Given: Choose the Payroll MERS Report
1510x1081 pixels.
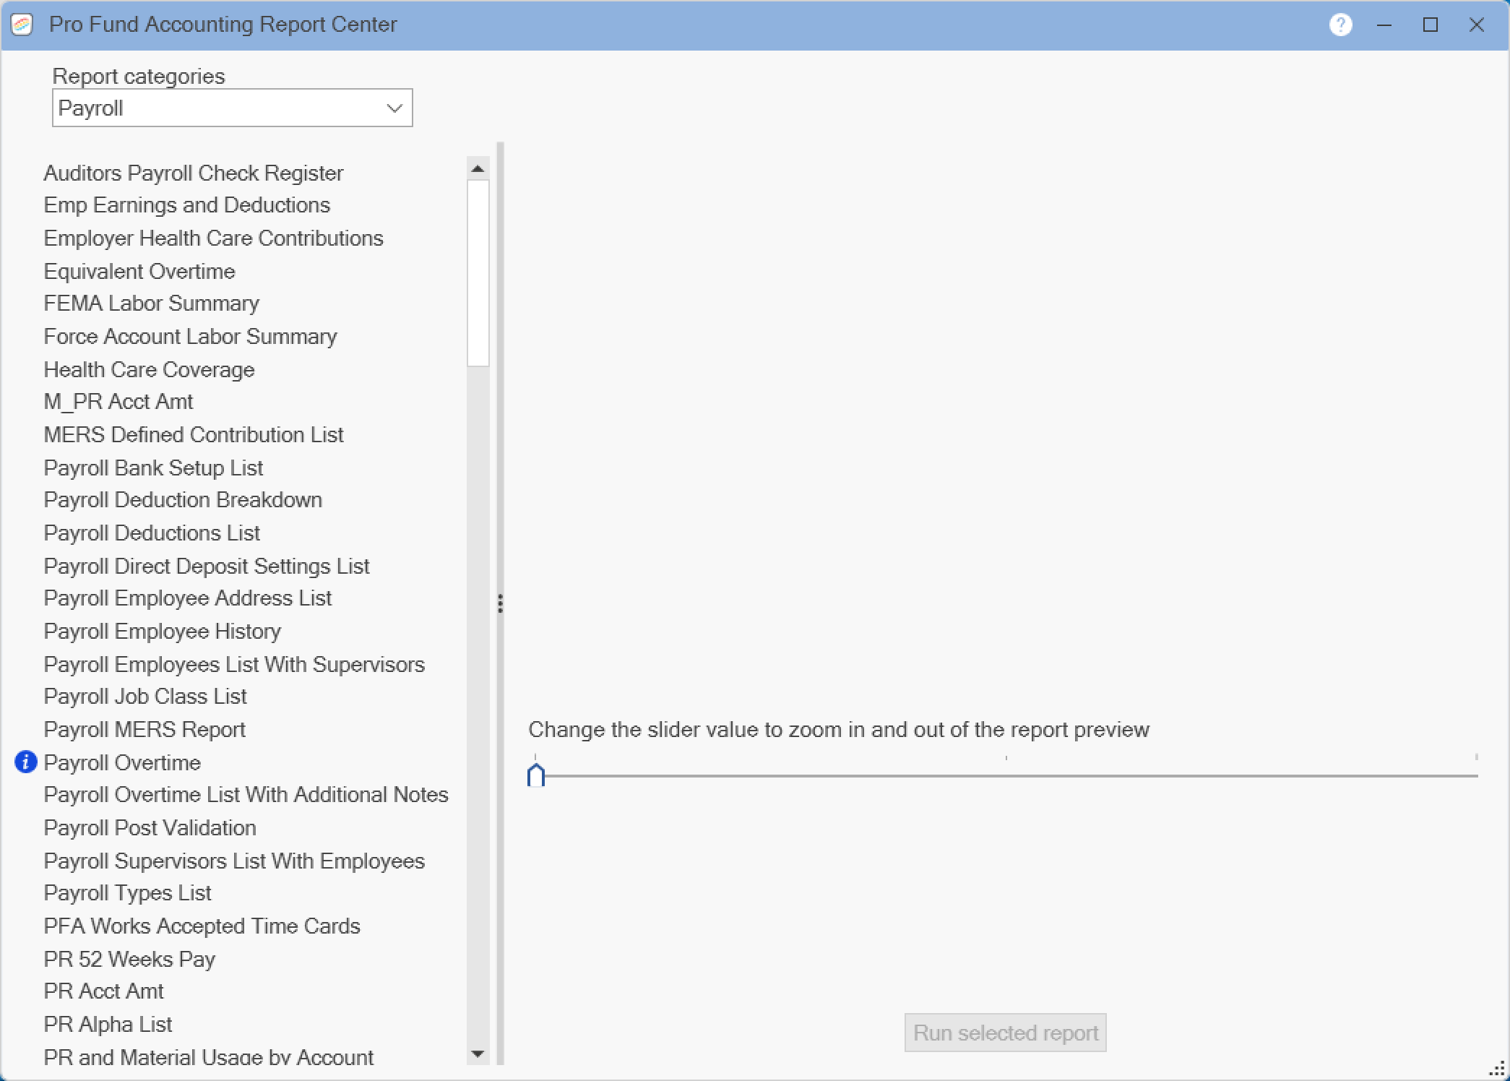Looking at the screenshot, I should pos(144,730).
